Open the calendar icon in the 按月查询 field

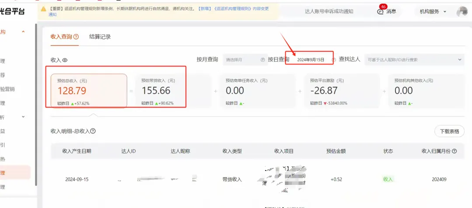click(263, 59)
